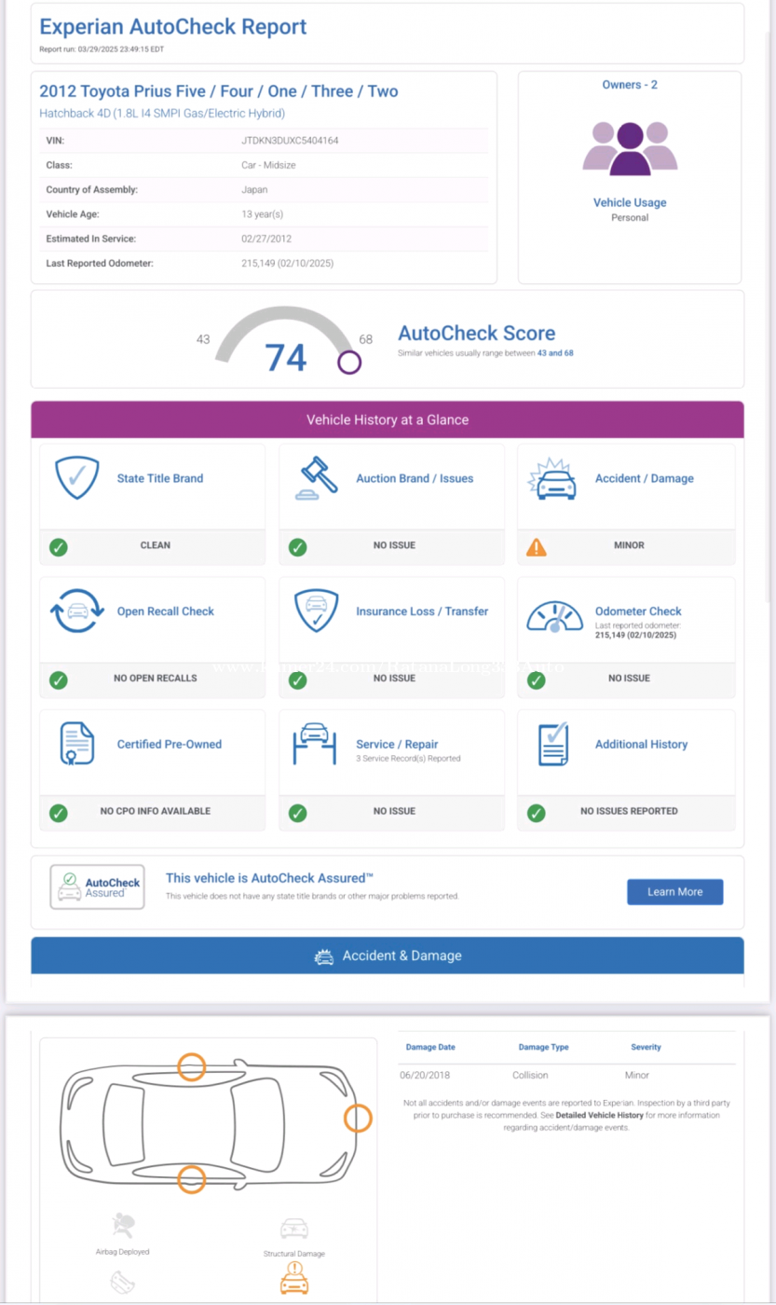Click the 06/20/2018 damage date cell
Image resolution: width=776 pixels, height=1305 pixels.
pos(425,1075)
